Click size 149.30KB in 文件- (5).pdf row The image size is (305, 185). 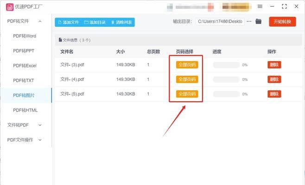point(126,94)
